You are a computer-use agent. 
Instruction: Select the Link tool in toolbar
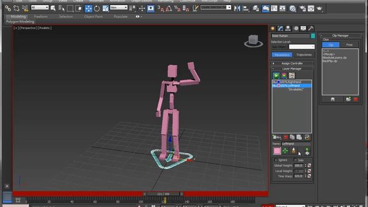point(7,9)
